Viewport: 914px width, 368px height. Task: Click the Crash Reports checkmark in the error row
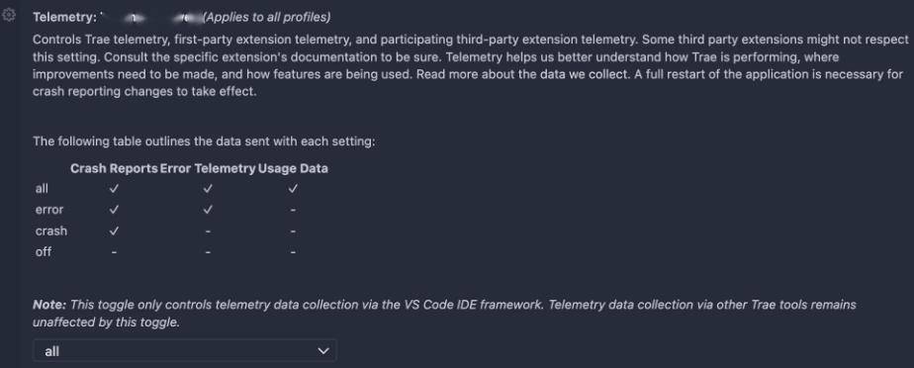point(115,210)
